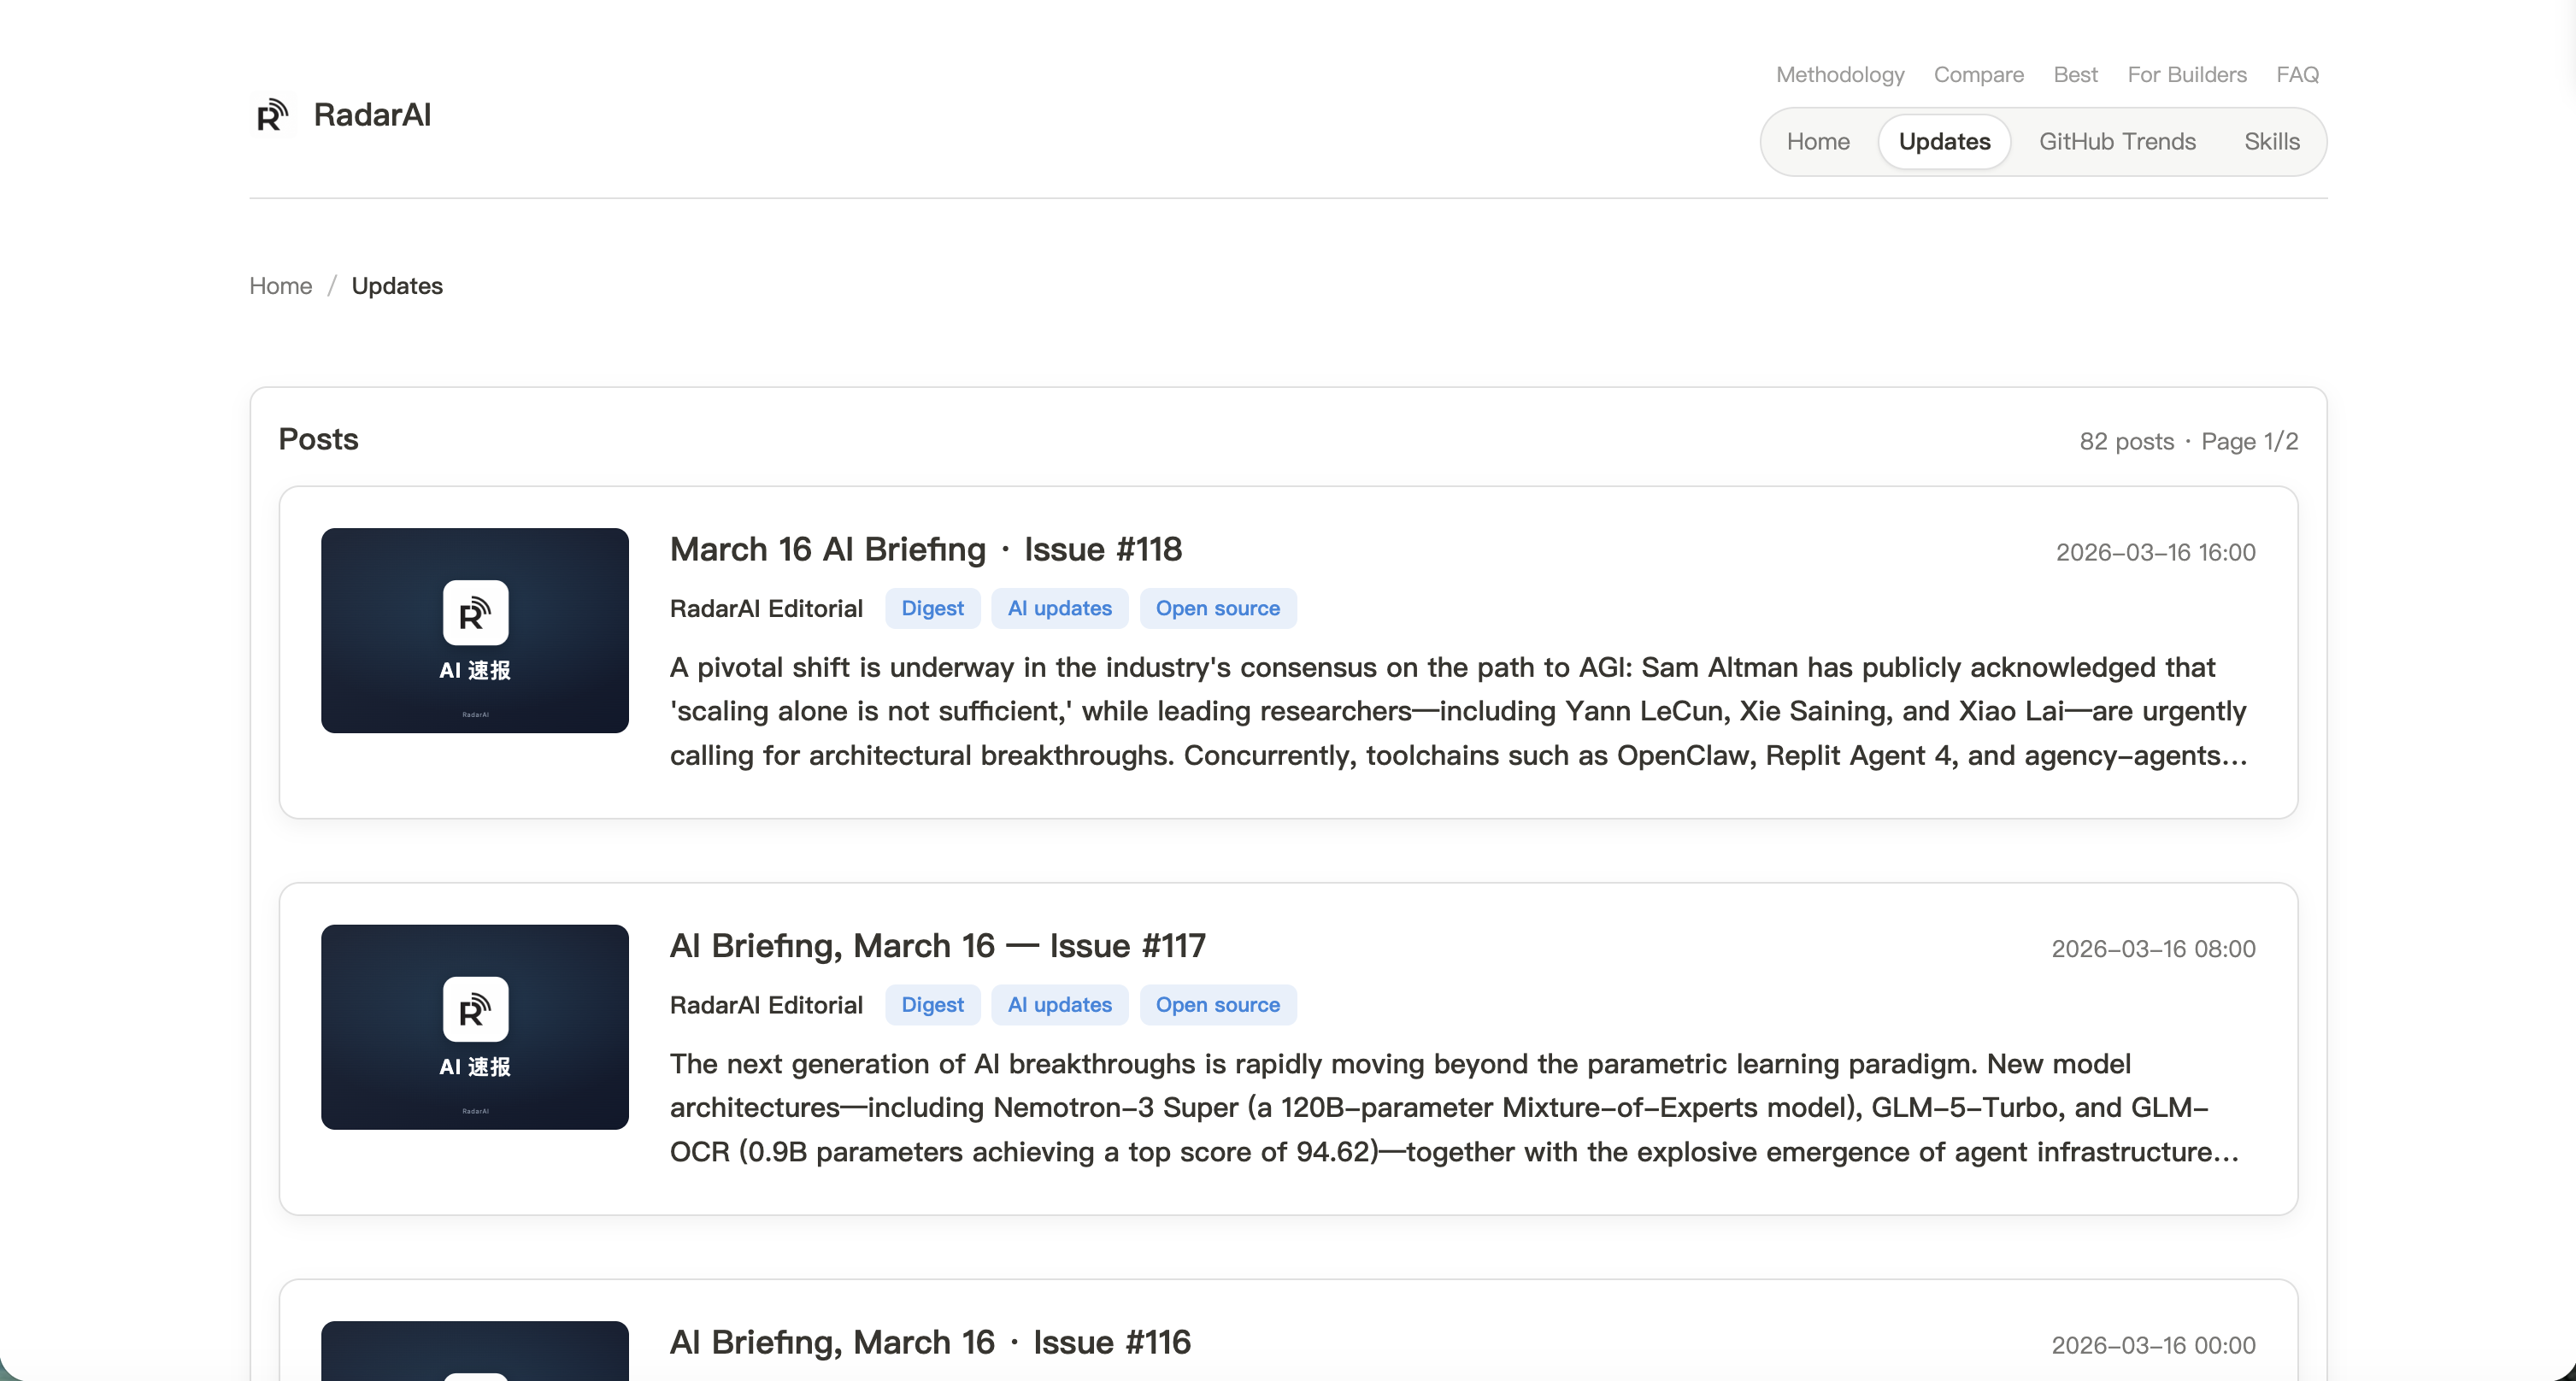This screenshot has height=1381, width=2576.
Task: Click AI updates tag on Issue #117
Action: click(1058, 1004)
